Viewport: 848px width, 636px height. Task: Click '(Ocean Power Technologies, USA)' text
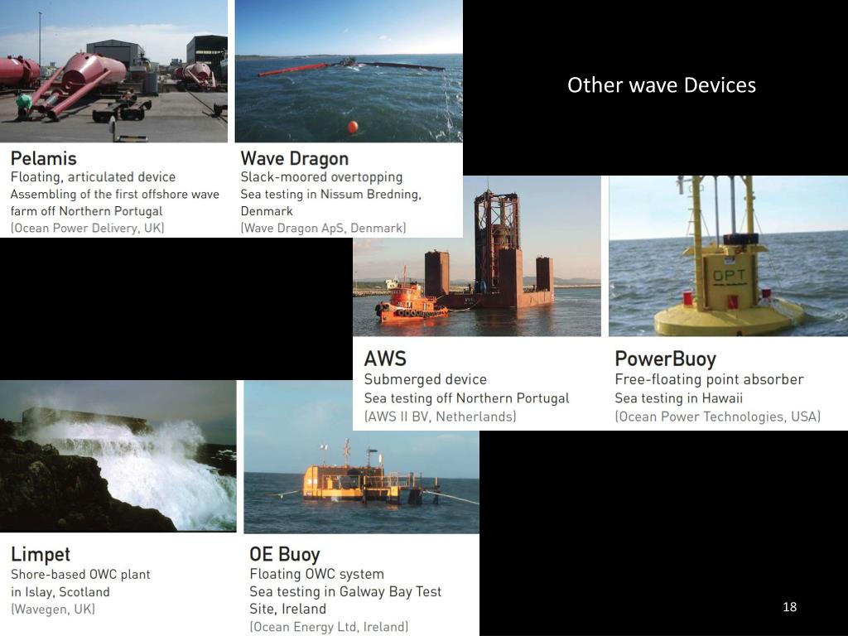coord(718,417)
